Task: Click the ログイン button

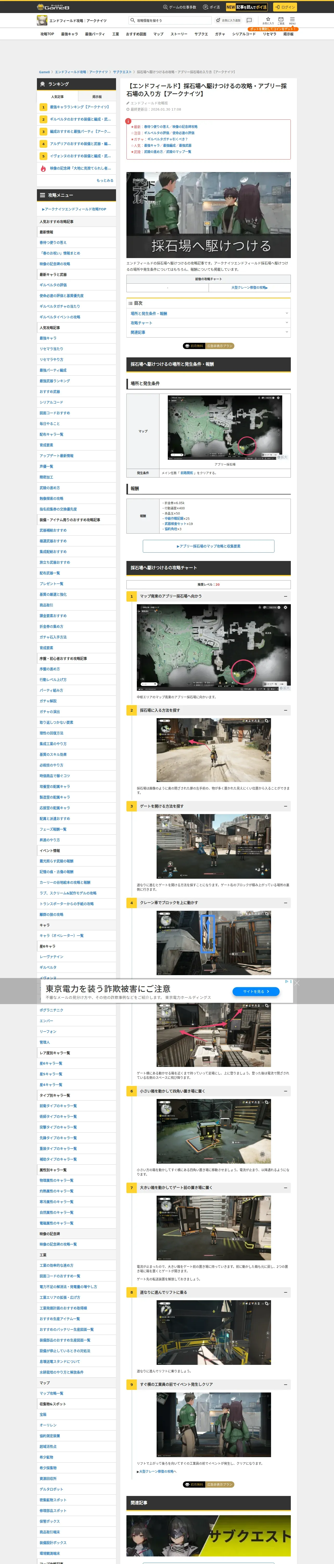Action: pos(284,7)
